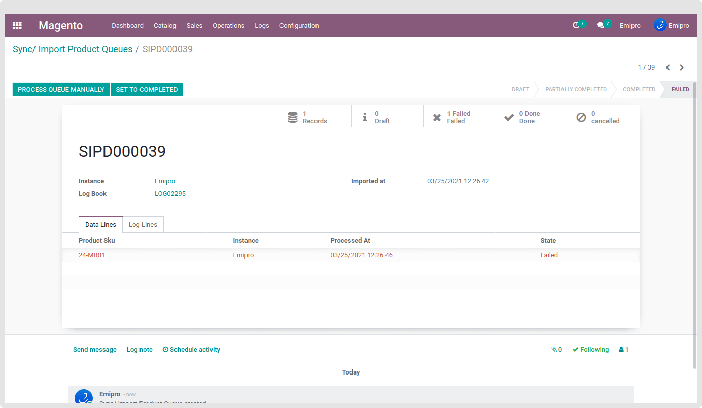The height and width of the screenshot is (408, 702).
Task: Click the 0 Done stat button
Action: pos(532,117)
